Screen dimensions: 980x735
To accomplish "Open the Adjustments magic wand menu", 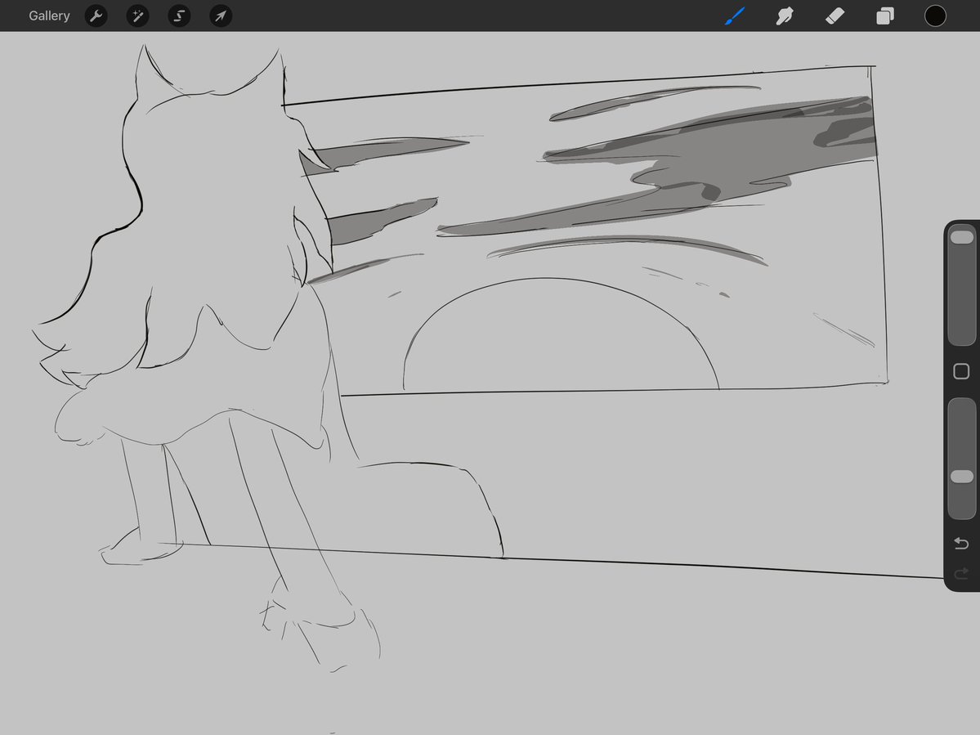I will (x=137, y=16).
